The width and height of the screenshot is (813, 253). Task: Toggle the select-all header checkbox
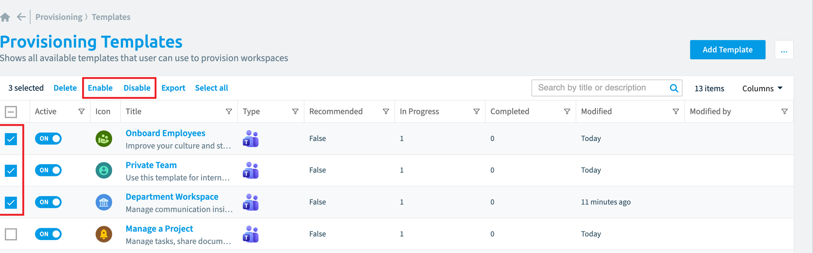(11, 112)
